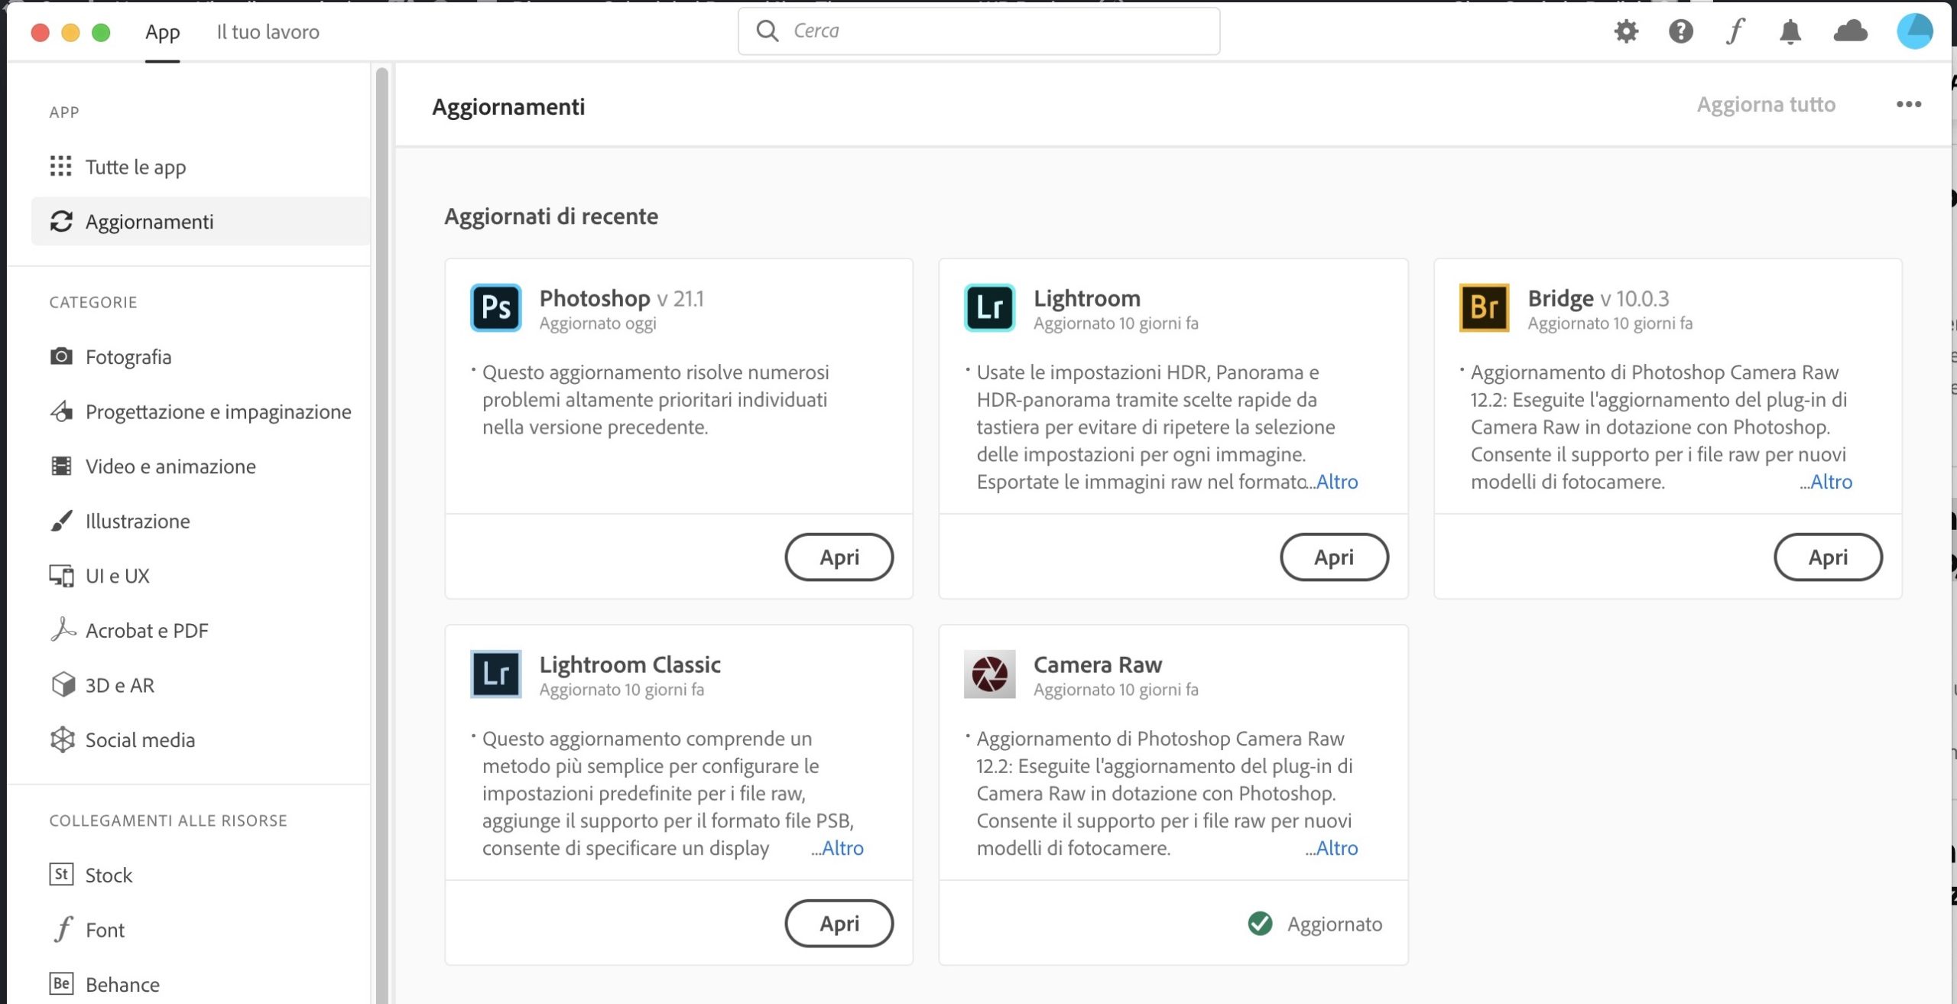Image resolution: width=1957 pixels, height=1004 pixels.
Task: Click the settings gear icon
Action: pyautogui.click(x=1626, y=31)
